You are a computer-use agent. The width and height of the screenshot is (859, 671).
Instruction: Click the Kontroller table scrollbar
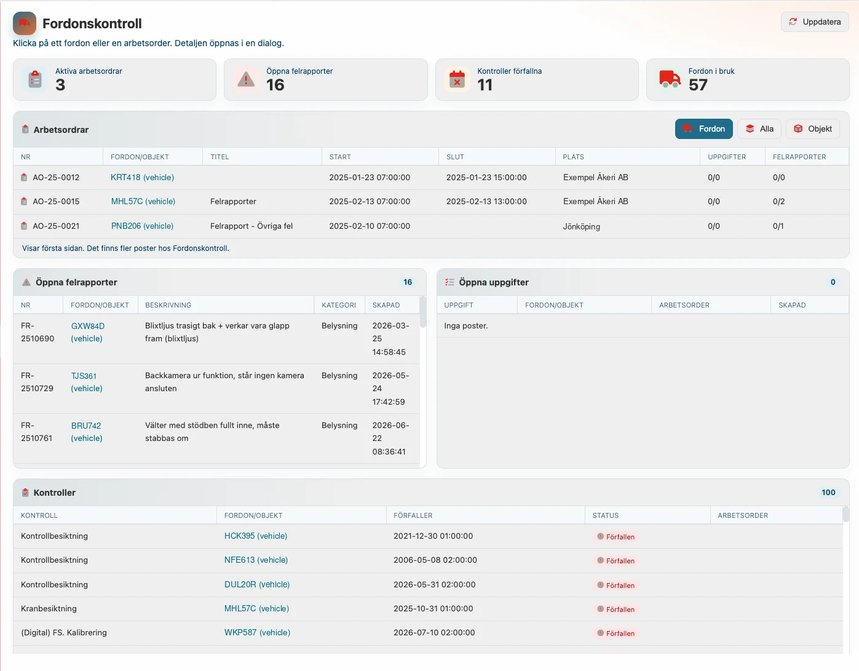[x=845, y=514]
